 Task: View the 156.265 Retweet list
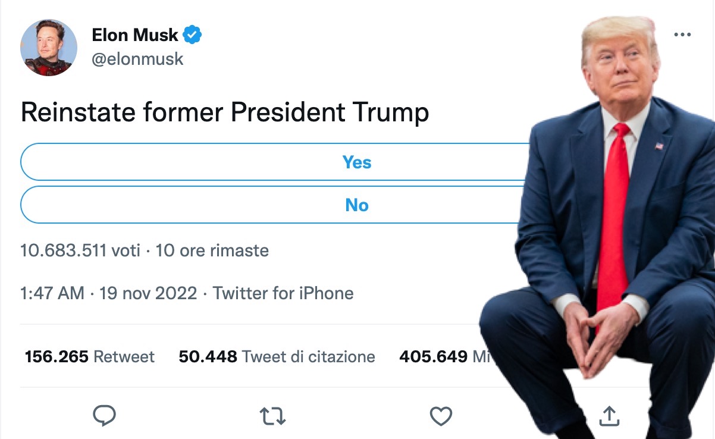(90, 357)
